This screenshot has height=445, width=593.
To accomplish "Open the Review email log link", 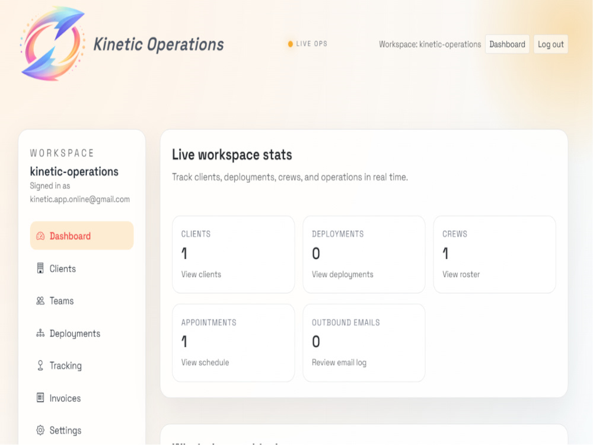I will tap(339, 363).
